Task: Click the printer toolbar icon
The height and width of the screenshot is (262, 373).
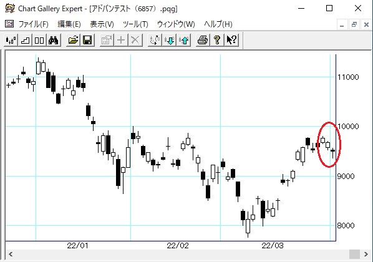Action: coord(203,40)
